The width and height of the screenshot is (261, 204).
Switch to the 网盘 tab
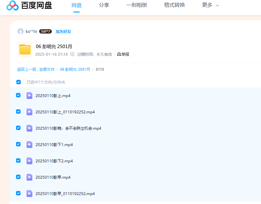[77, 5]
